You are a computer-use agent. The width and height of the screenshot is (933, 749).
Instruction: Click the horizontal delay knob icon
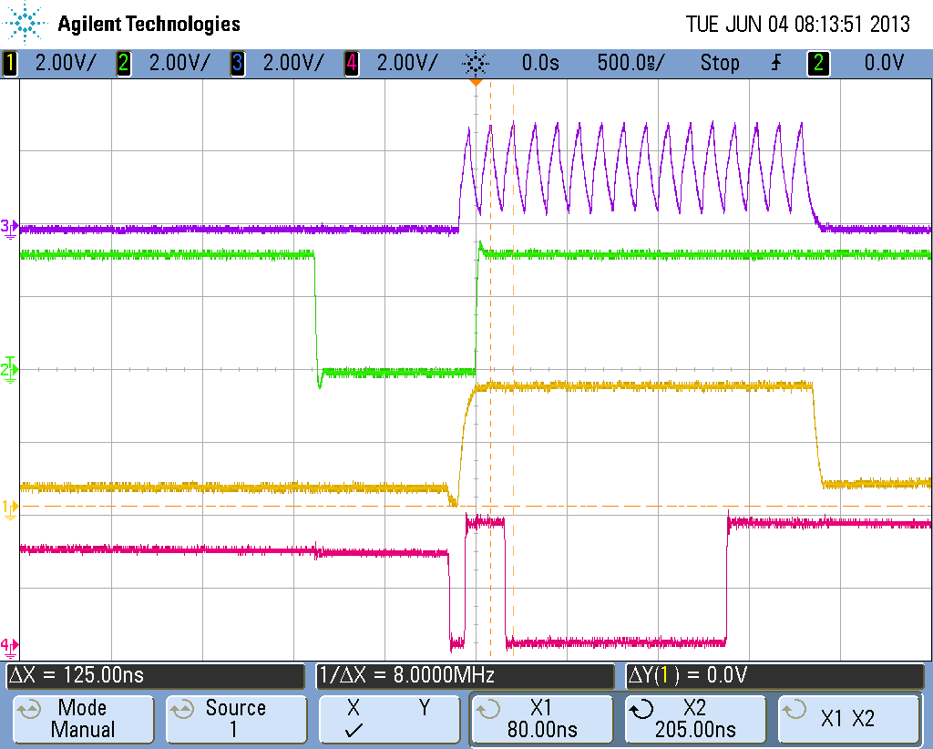[475, 63]
